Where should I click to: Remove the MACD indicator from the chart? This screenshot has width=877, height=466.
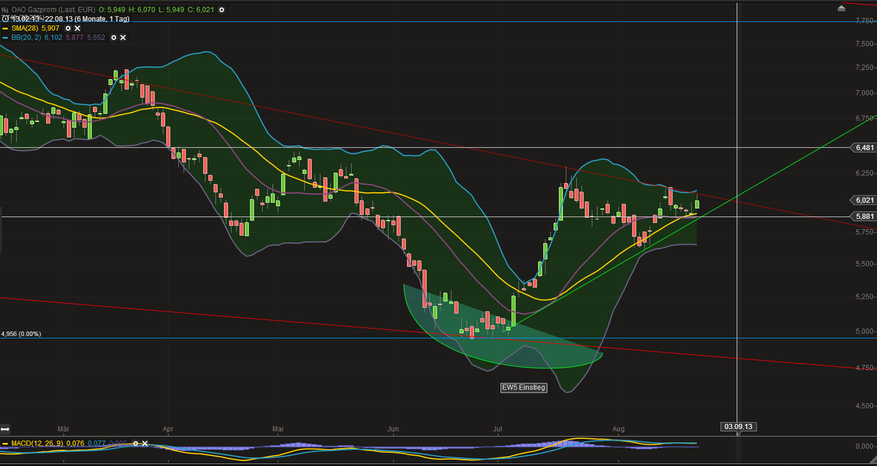144,443
